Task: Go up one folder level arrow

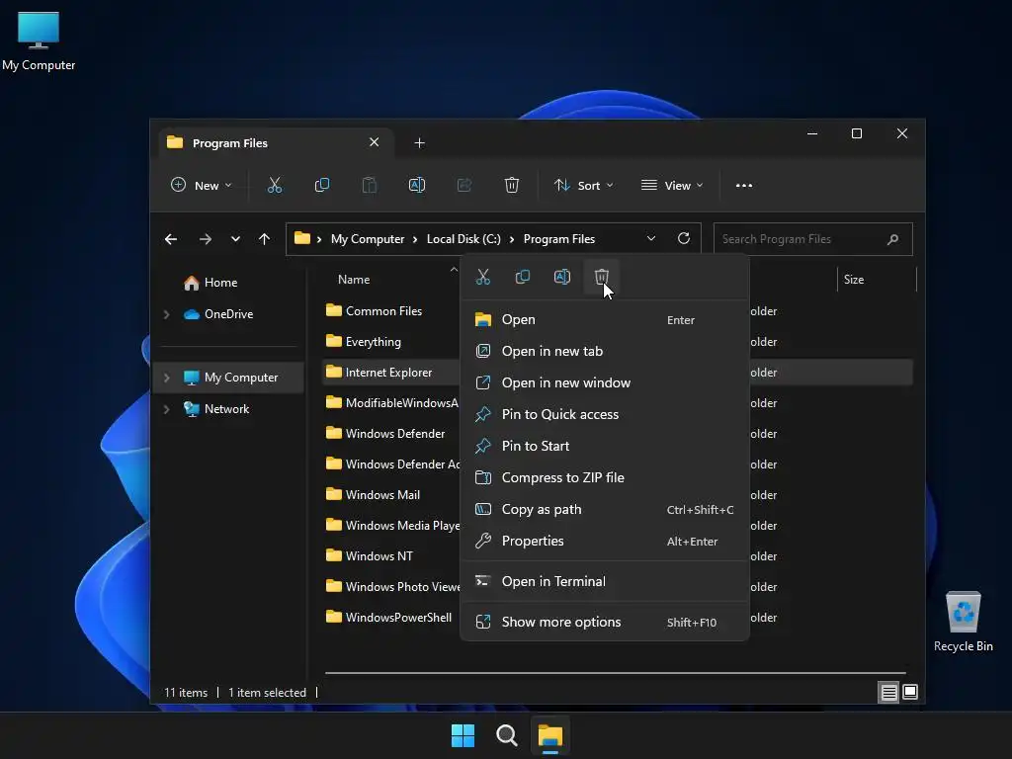Action: tap(264, 239)
